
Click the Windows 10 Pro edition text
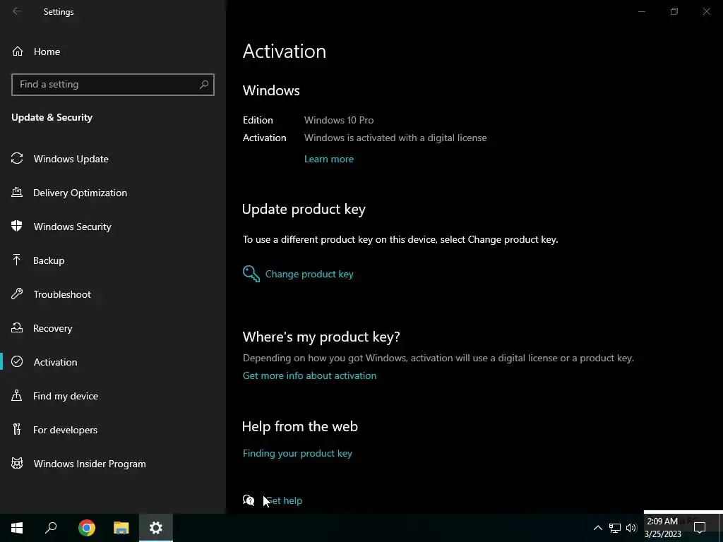click(x=339, y=120)
